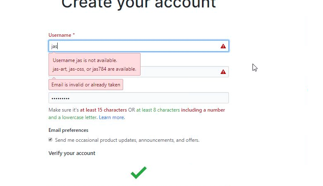This screenshot has width=323, height=186.
Task: Click the 'Username jas is not available' message
Action: coord(85,60)
